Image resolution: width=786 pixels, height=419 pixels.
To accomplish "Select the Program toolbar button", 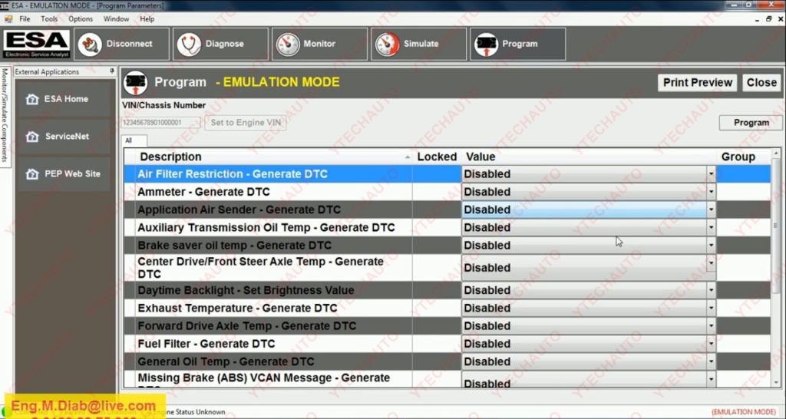I will 518,44.
